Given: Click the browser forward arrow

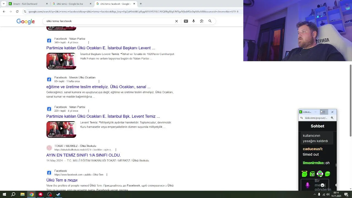Looking at the screenshot, I should pyautogui.click(x=10, y=12).
